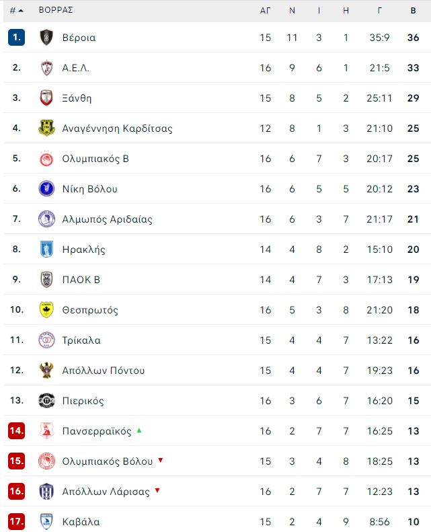Open the Αλμωπός Αριδαίας team page
This screenshot has height=532, width=431.
point(107,219)
